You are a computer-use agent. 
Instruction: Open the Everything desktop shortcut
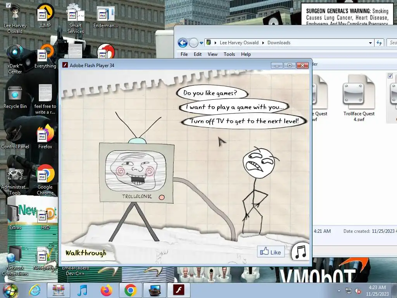click(45, 56)
